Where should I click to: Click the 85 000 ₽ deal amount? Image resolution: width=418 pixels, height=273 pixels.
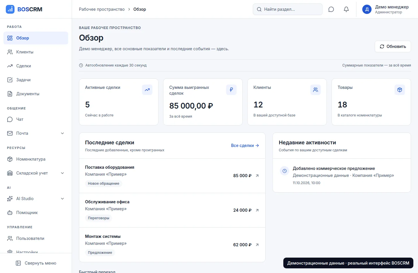pyautogui.click(x=242, y=176)
